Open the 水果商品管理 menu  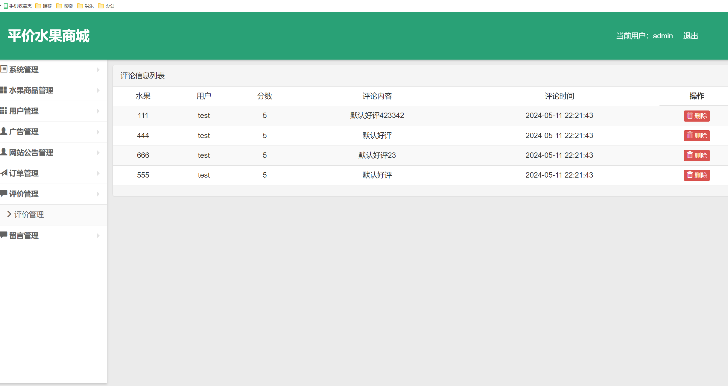(x=31, y=90)
